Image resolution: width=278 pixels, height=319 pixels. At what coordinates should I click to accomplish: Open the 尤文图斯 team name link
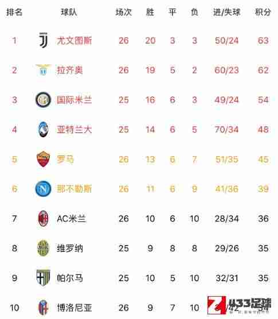(x=74, y=41)
